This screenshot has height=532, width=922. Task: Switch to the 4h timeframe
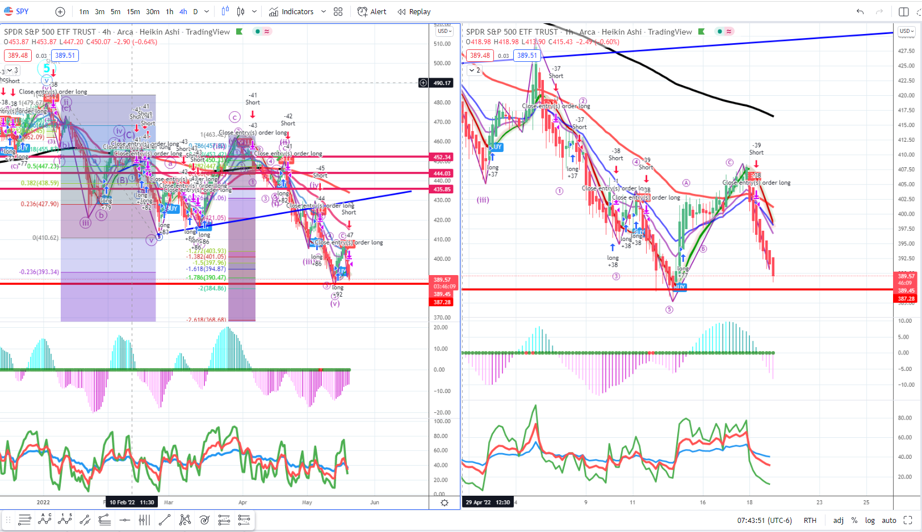[183, 11]
